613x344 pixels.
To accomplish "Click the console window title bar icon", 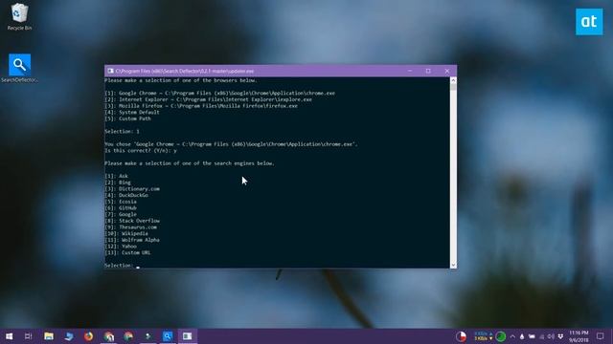I will [111, 71].
